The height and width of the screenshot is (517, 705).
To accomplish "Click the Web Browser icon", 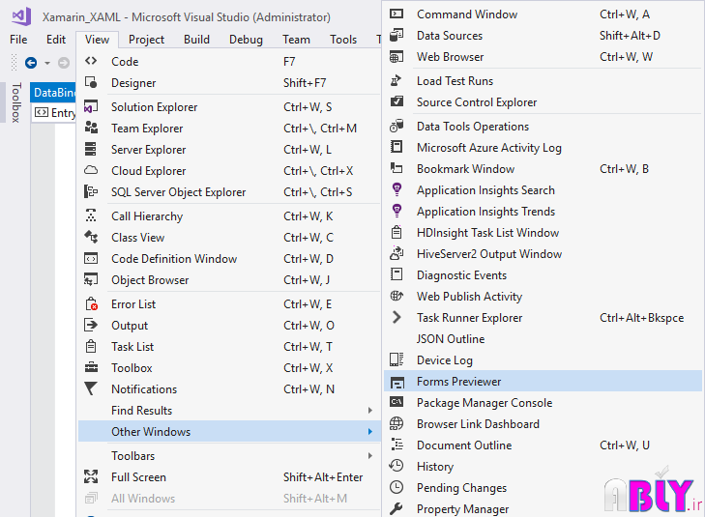I will click(x=397, y=57).
